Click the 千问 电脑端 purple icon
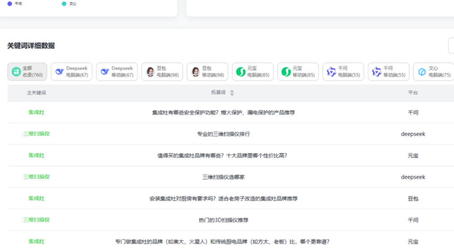This screenshot has width=454, height=248. (x=331, y=72)
